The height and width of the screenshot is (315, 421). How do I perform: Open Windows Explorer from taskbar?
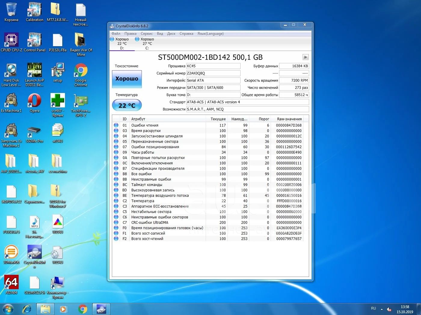[45, 309]
